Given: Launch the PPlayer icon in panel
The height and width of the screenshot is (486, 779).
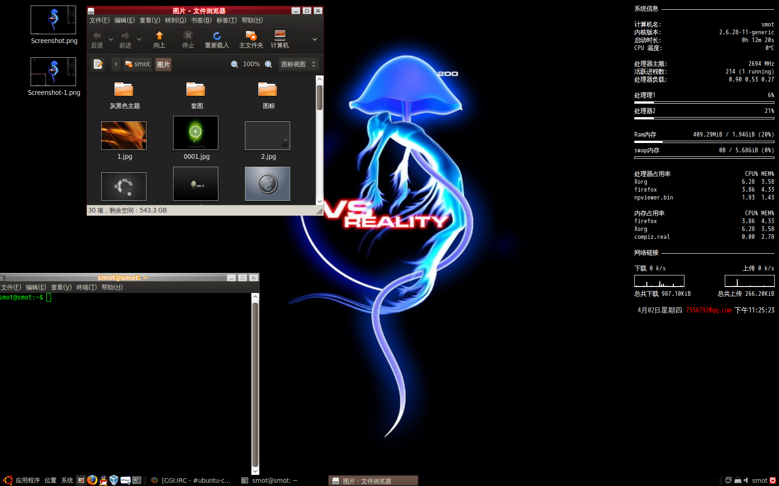Looking at the screenshot, I should coord(125,480).
